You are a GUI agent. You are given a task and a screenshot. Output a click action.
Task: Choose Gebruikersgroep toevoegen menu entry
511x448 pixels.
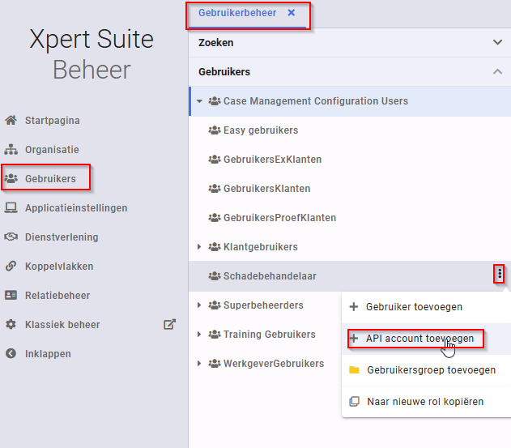pyautogui.click(x=426, y=369)
